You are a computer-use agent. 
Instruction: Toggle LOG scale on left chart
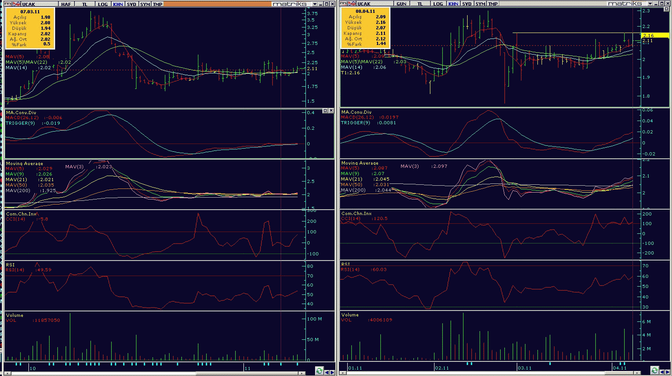click(103, 4)
